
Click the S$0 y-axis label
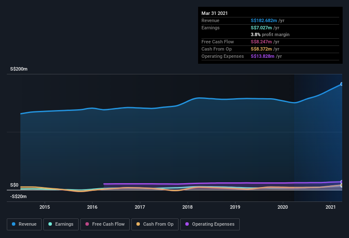[x=14, y=185]
